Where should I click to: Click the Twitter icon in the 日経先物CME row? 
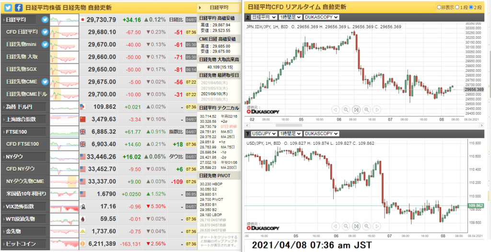point(45,82)
